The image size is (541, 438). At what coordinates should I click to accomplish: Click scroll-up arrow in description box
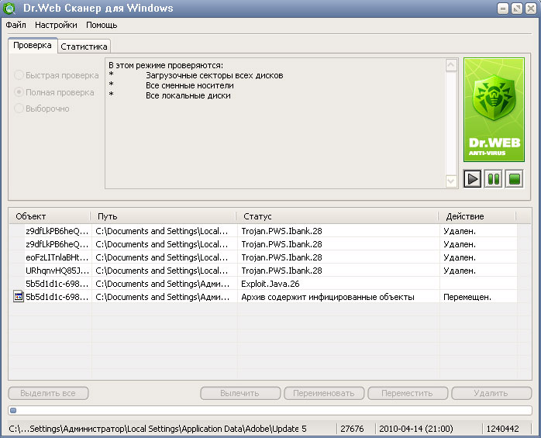(x=451, y=65)
